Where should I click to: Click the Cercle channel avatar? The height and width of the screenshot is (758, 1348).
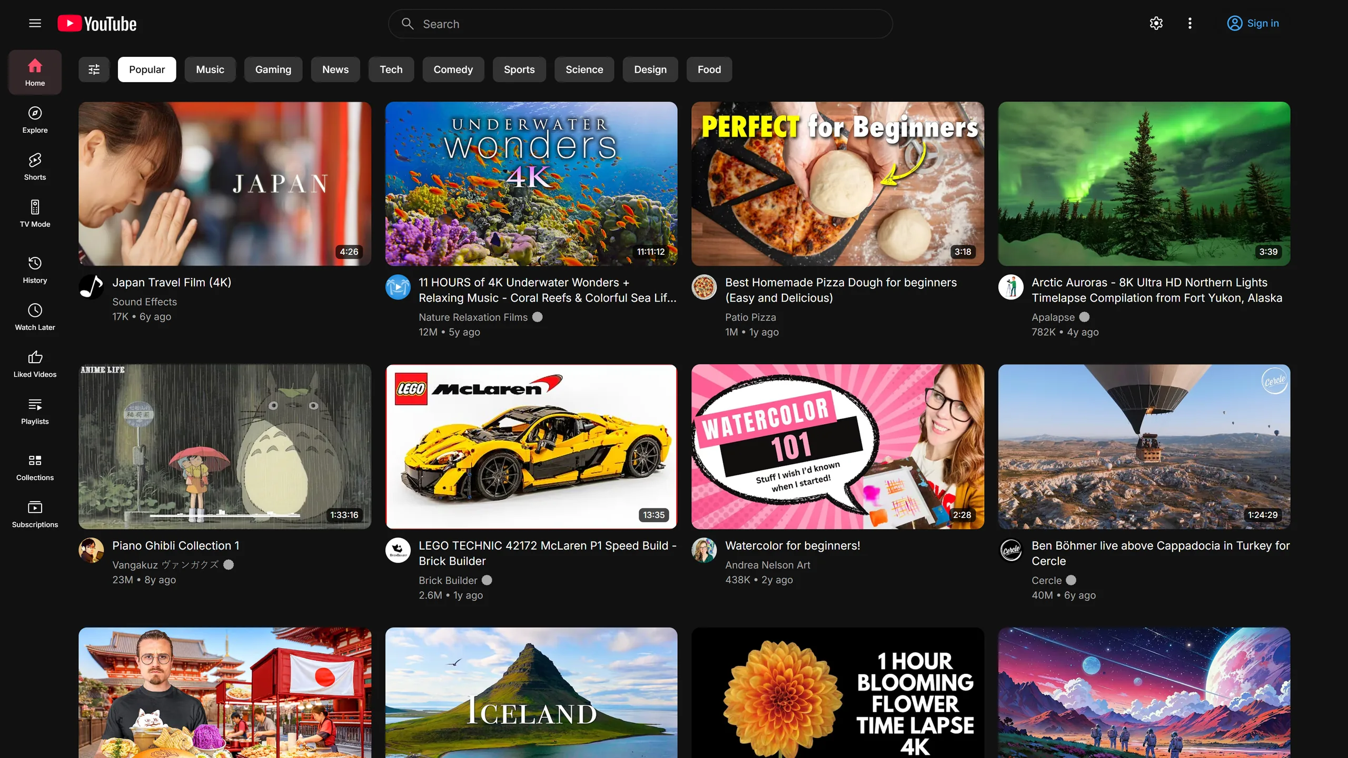pos(1010,550)
